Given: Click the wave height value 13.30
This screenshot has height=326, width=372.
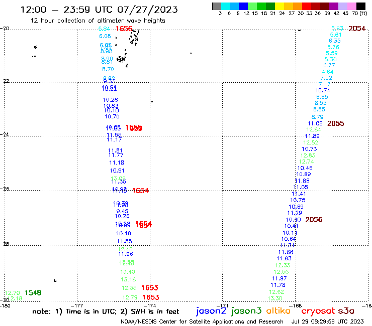Looking at the screenshot, I should (275, 298).
